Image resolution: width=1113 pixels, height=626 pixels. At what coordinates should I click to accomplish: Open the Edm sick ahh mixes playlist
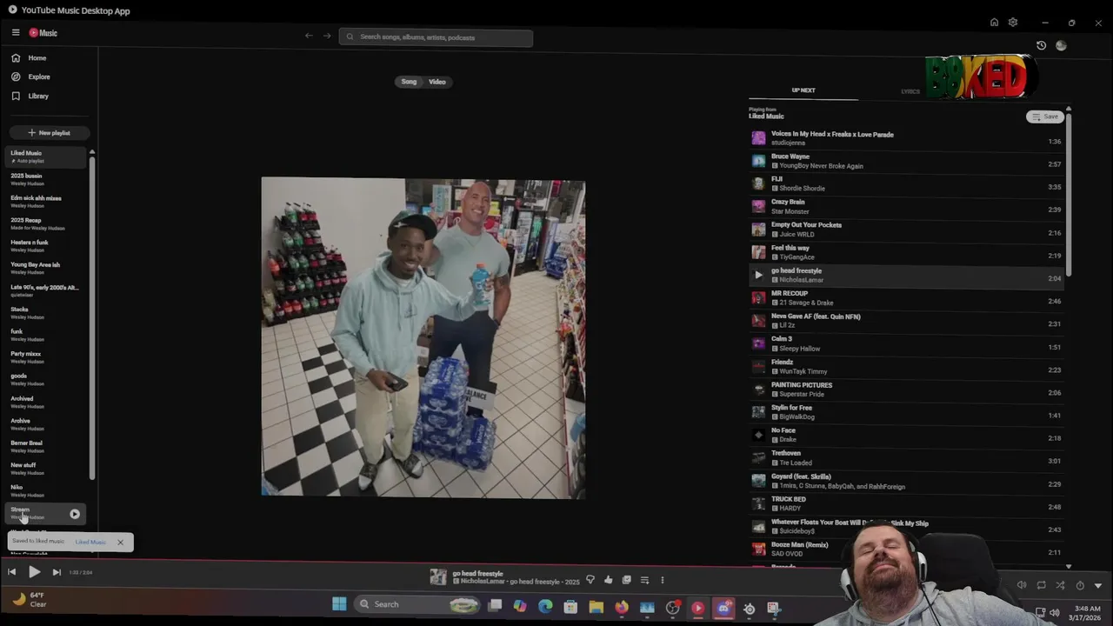click(x=47, y=202)
